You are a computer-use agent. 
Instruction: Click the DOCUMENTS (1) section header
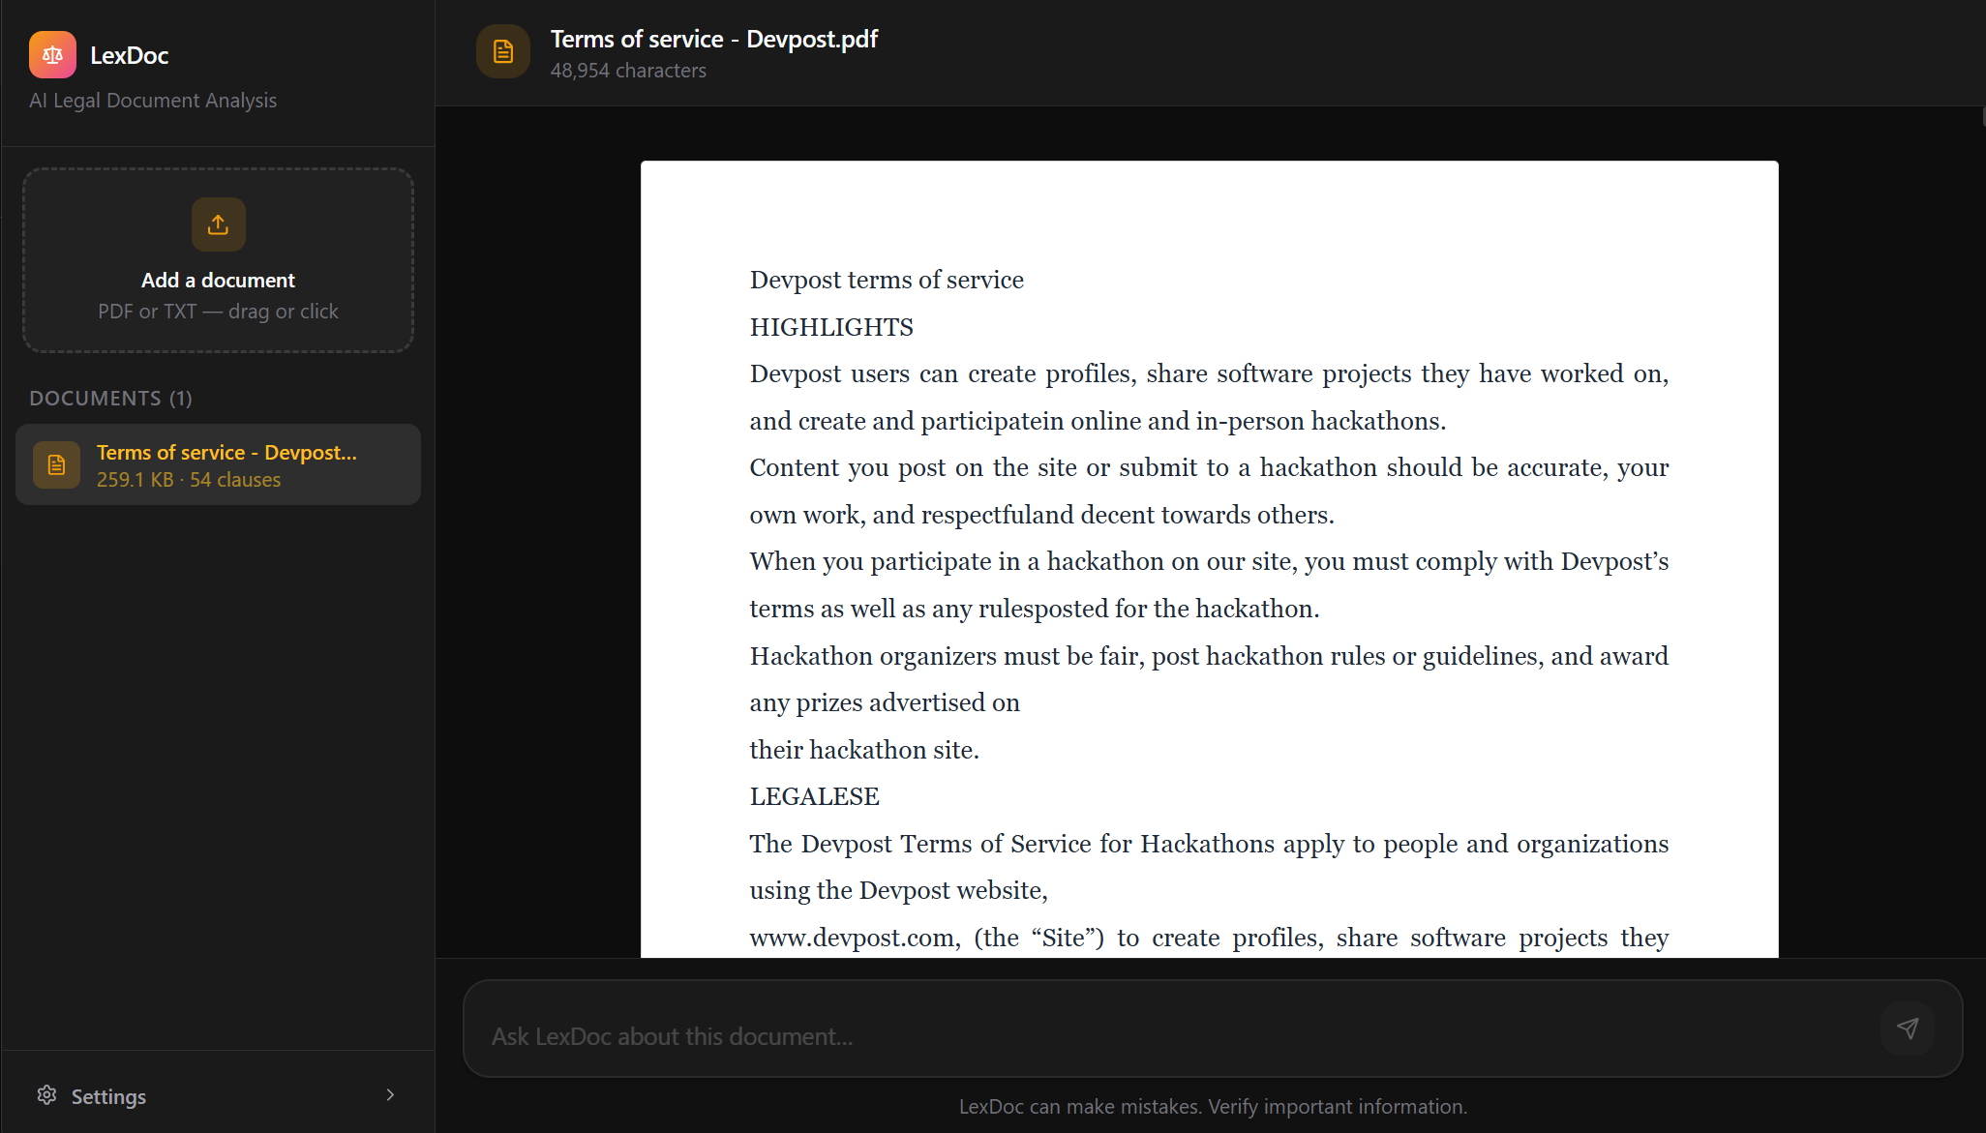click(x=110, y=399)
